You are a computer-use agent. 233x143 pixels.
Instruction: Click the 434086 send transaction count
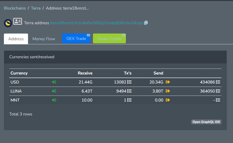pyautogui.click(x=208, y=82)
